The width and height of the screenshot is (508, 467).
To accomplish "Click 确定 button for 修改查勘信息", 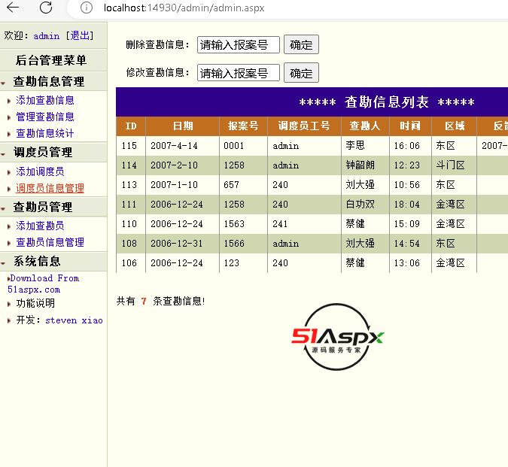I will [x=301, y=73].
